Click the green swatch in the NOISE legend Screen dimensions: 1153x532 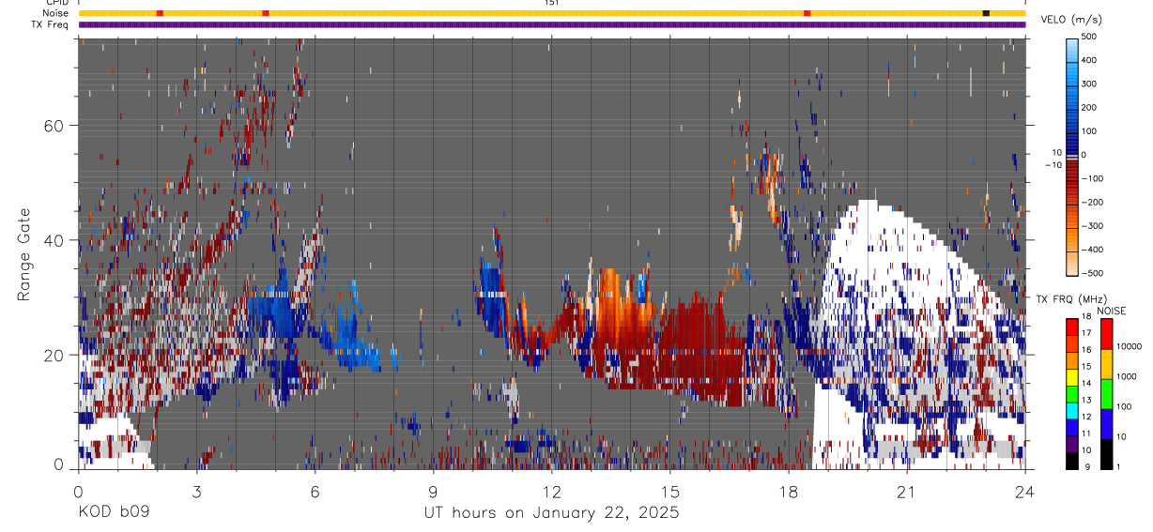coord(1107,394)
